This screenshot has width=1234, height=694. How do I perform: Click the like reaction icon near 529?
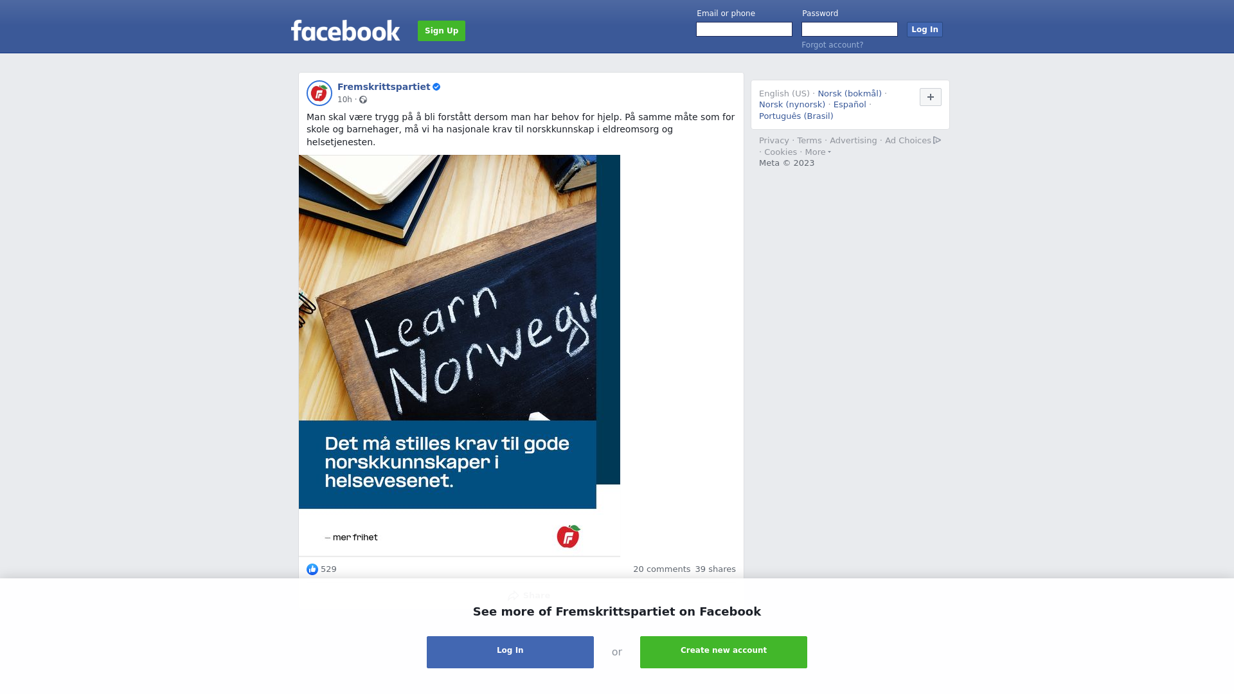[x=312, y=569]
